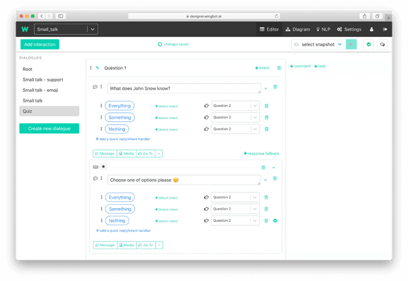Click the logout icon in top bar
408x281 pixels.
(385, 29)
